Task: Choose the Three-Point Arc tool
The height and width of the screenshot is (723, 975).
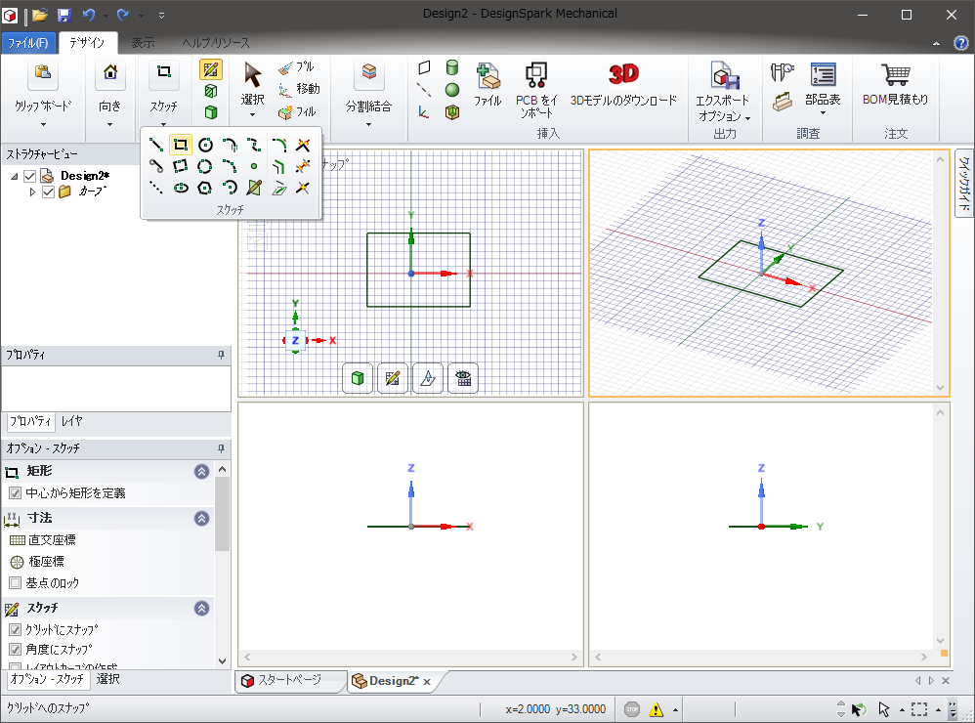Action: [230, 166]
